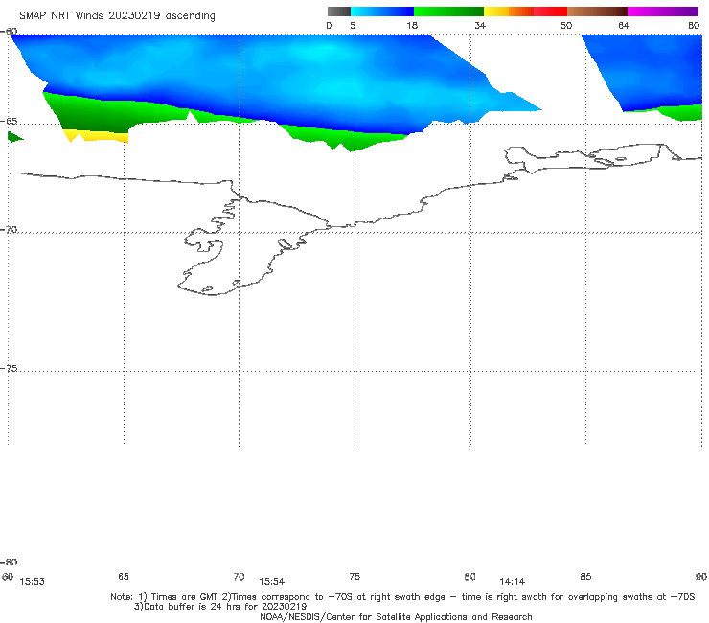709x623 pixels.
Task: Click the latitude label '-80' on the left axis
Action: click(x=9, y=562)
